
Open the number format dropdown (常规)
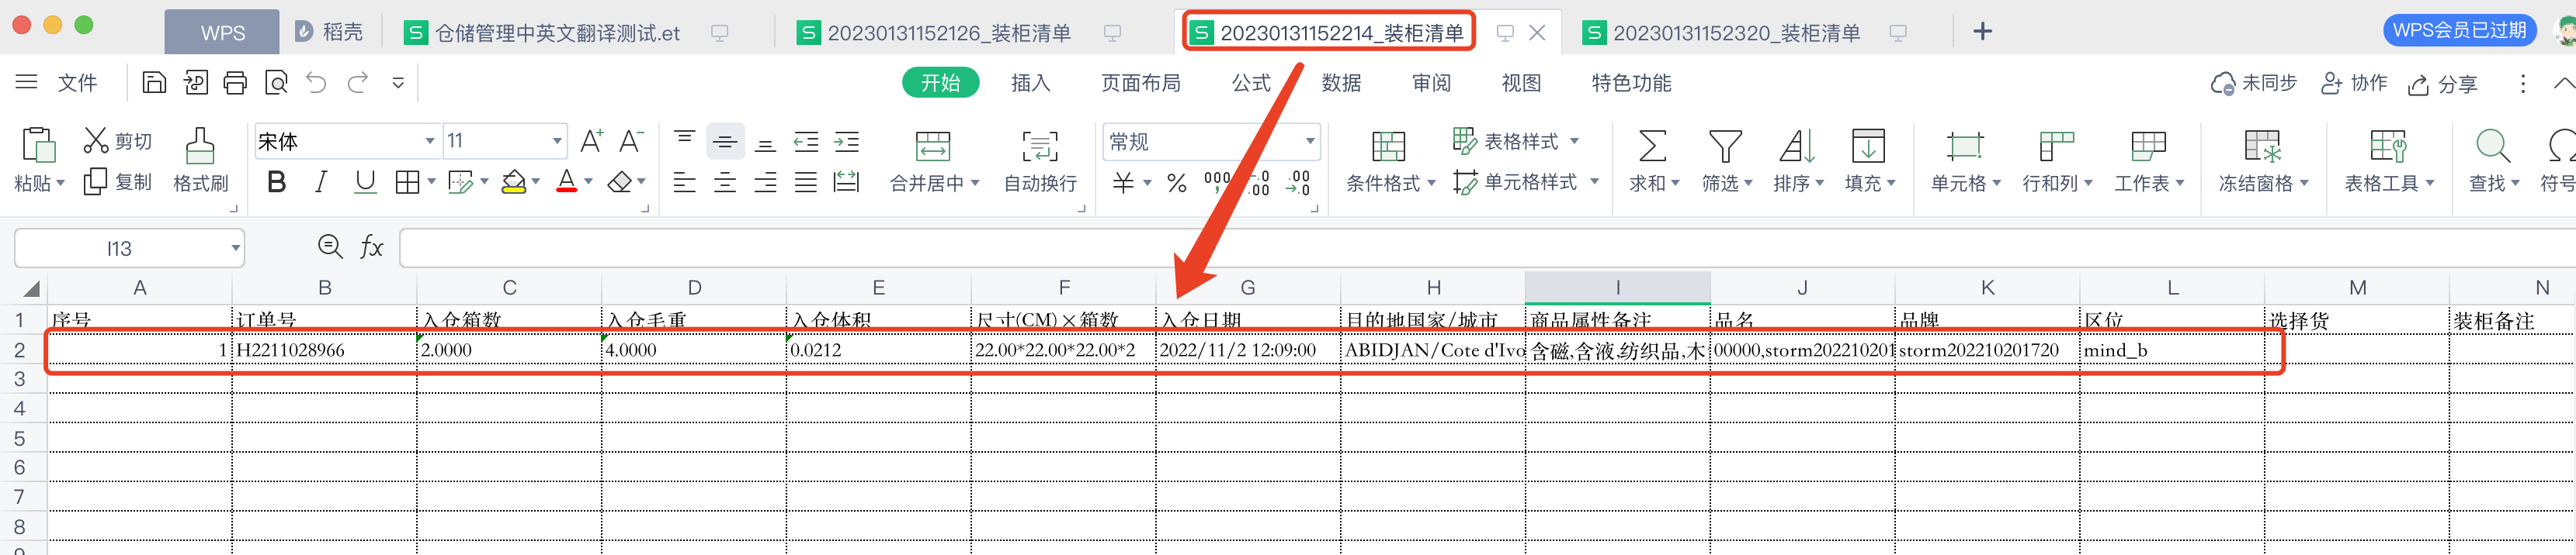[1309, 141]
